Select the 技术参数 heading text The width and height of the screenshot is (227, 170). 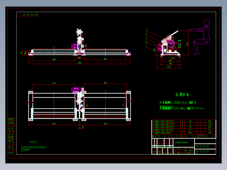pos(184,95)
